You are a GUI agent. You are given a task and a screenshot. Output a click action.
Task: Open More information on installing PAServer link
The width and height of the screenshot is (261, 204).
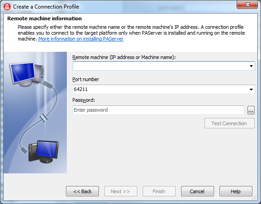81,39
